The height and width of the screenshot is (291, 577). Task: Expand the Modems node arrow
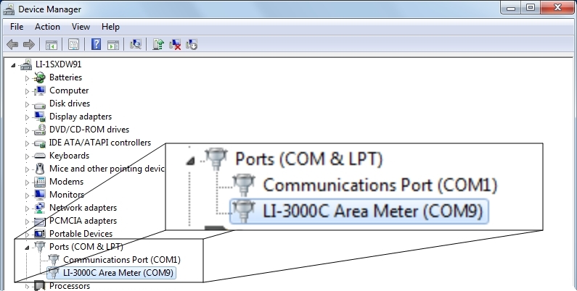pos(28,182)
